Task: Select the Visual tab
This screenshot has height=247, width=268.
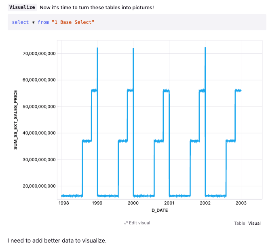Action: click(x=254, y=223)
